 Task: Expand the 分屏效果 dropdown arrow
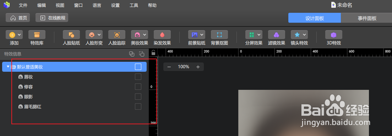259,35
